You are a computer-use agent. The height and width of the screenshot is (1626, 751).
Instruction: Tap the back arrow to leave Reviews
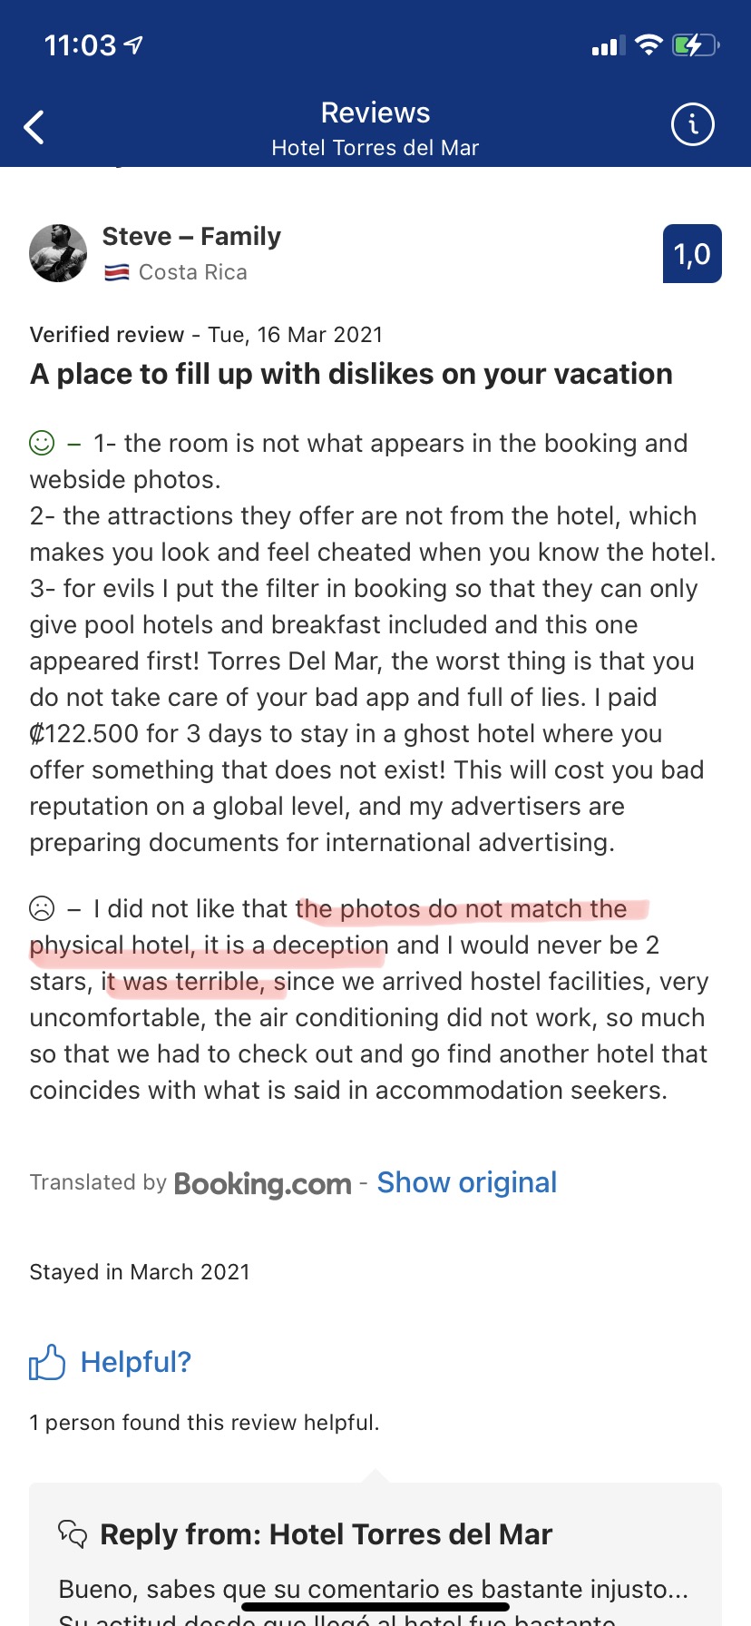coord(34,126)
